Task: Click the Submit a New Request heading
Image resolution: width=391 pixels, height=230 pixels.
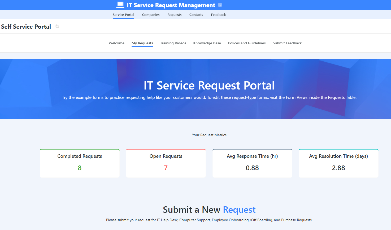Action: [209, 210]
